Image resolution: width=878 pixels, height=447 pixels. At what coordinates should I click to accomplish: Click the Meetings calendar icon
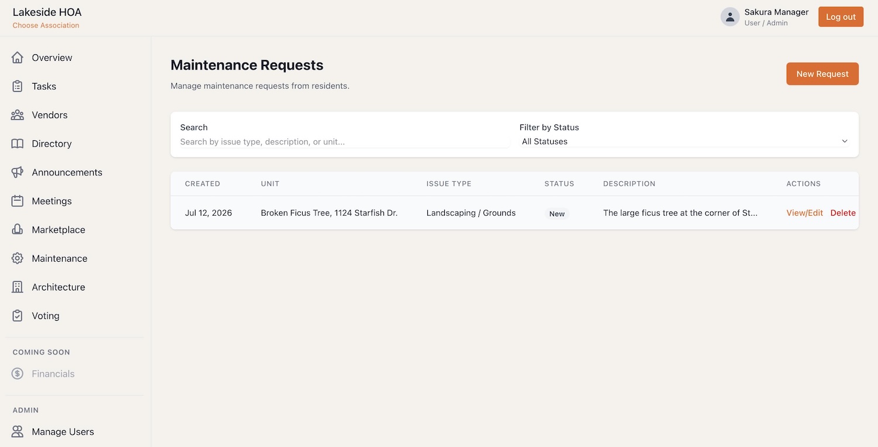pos(18,200)
